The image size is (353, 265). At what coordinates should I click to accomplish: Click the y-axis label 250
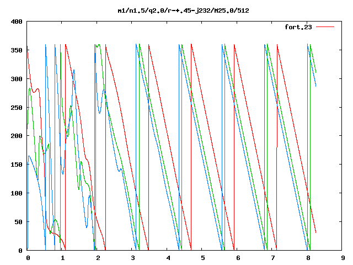click(x=17, y=108)
